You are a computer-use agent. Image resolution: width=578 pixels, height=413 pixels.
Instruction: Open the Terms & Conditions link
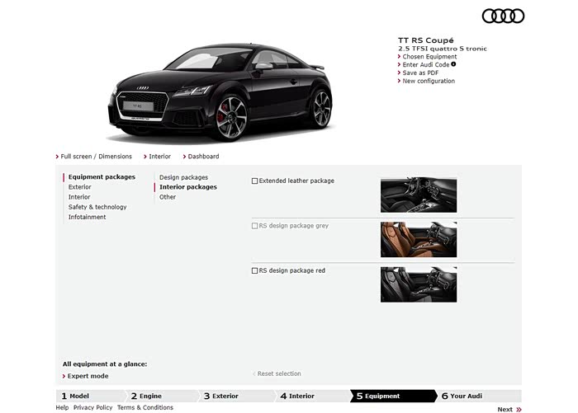click(x=145, y=407)
